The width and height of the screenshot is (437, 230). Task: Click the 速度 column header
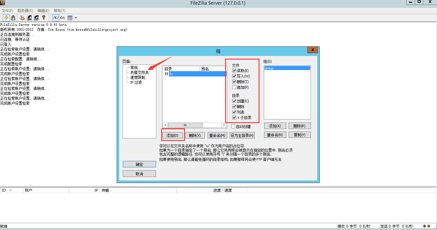[x=235, y=190]
